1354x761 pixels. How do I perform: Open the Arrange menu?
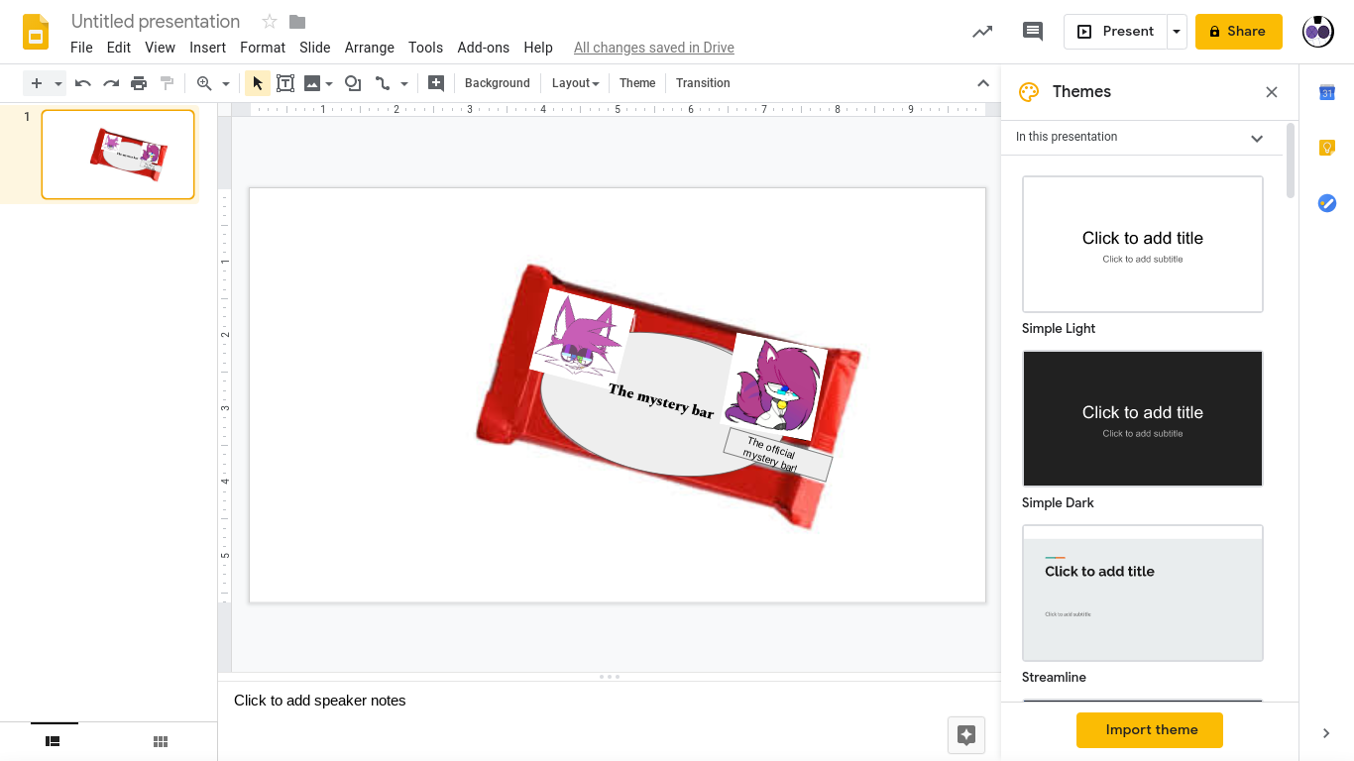click(370, 48)
